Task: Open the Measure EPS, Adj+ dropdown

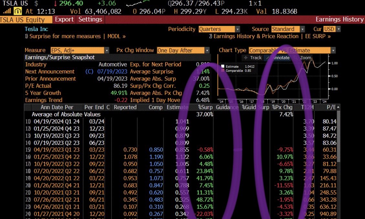Action: (x=80, y=50)
